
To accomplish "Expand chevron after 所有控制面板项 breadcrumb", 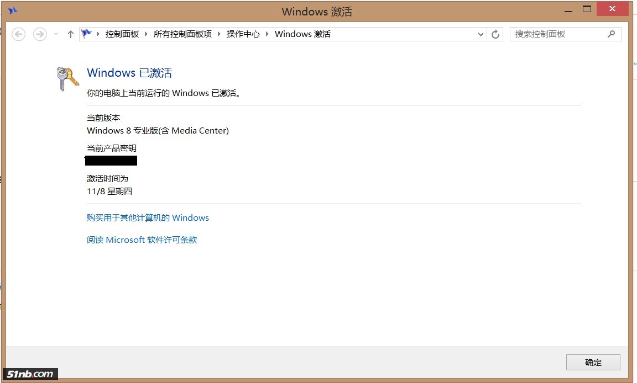I will [x=220, y=34].
